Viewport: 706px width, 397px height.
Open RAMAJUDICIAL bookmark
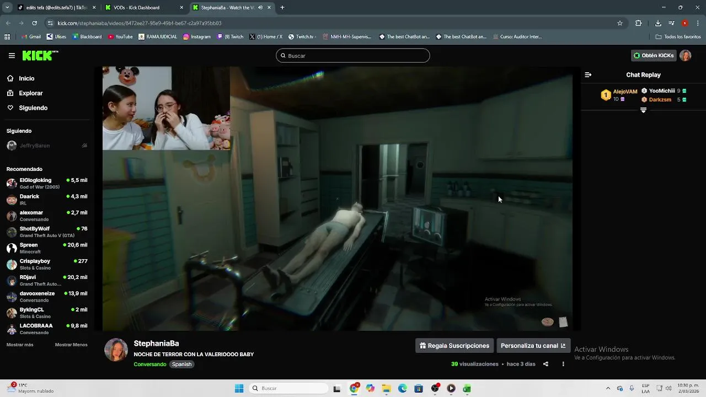pyautogui.click(x=158, y=37)
